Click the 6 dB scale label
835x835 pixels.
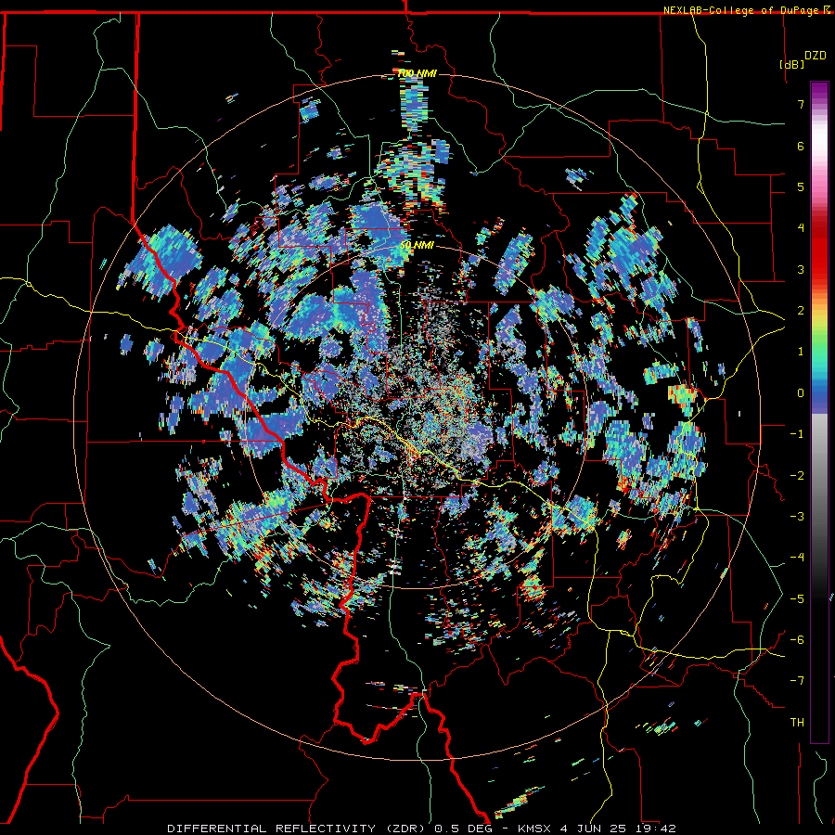pyautogui.click(x=801, y=146)
